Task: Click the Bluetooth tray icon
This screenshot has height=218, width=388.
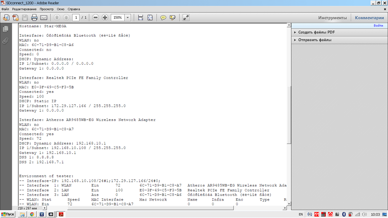Action: point(344,214)
